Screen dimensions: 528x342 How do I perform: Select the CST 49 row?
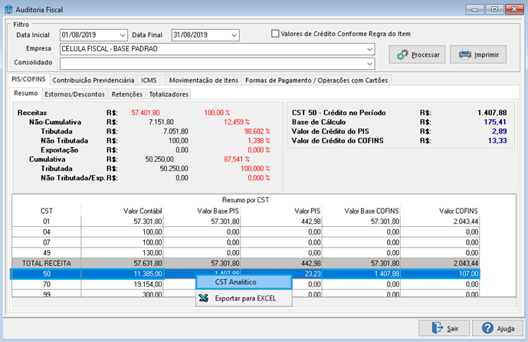(245, 253)
